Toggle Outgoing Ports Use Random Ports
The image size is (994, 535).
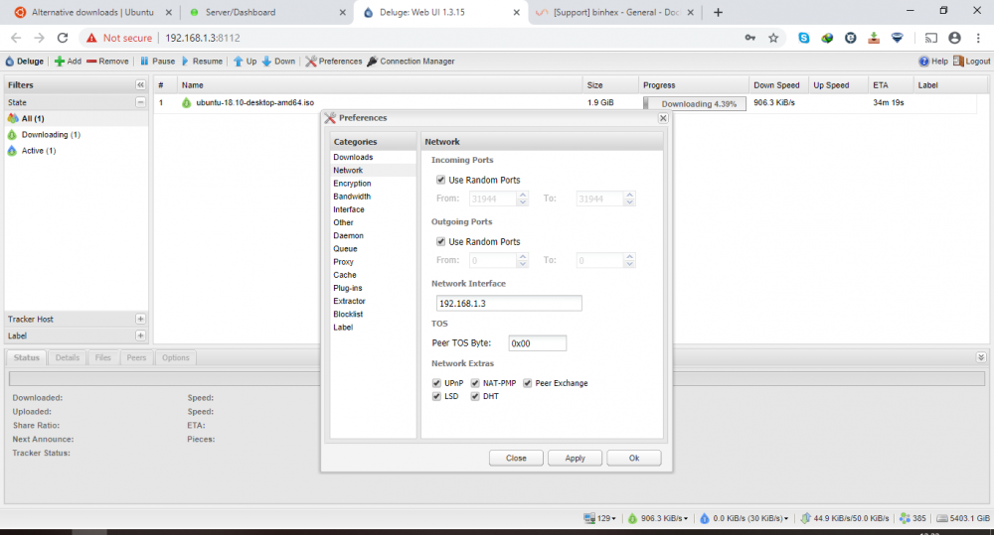tap(440, 241)
